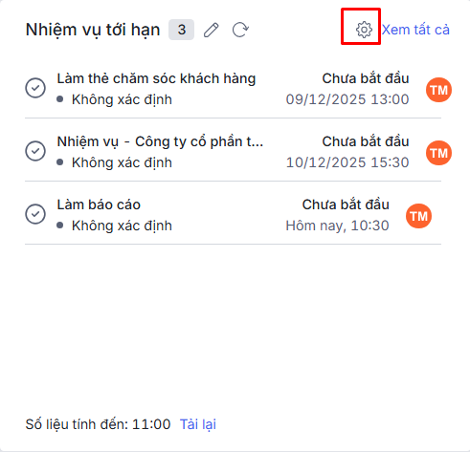Click the 'Tải lại' reload link
Screen dimensions: 470x452
tap(198, 424)
